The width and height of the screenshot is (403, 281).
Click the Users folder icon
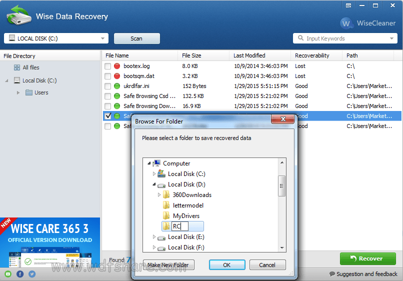pyautogui.click(x=29, y=92)
